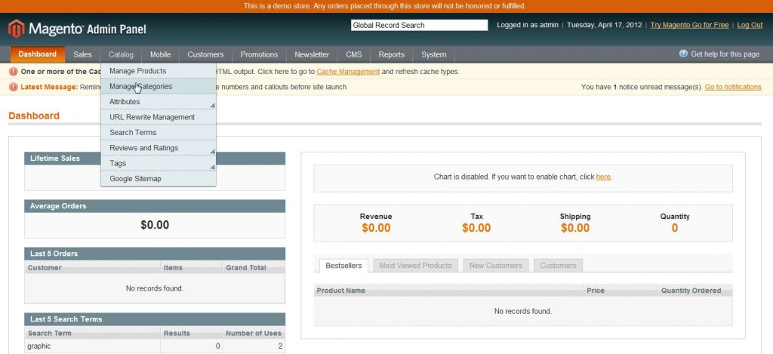The width and height of the screenshot is (773, 354).
Task: Choose Manage Products in the dropdown
Action: [137, 71]
